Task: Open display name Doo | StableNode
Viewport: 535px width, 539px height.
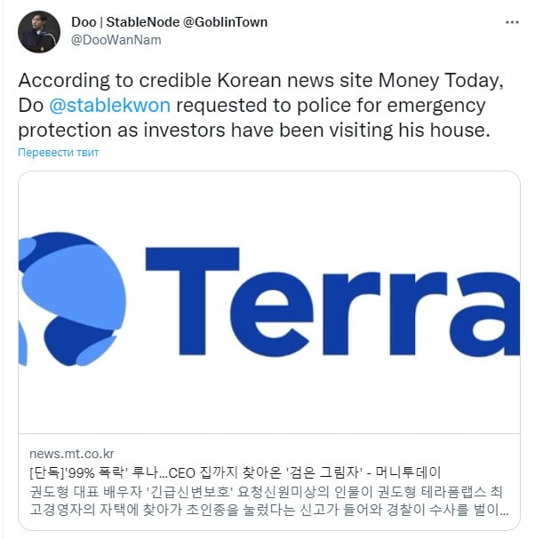Action: tap(125, 22)
